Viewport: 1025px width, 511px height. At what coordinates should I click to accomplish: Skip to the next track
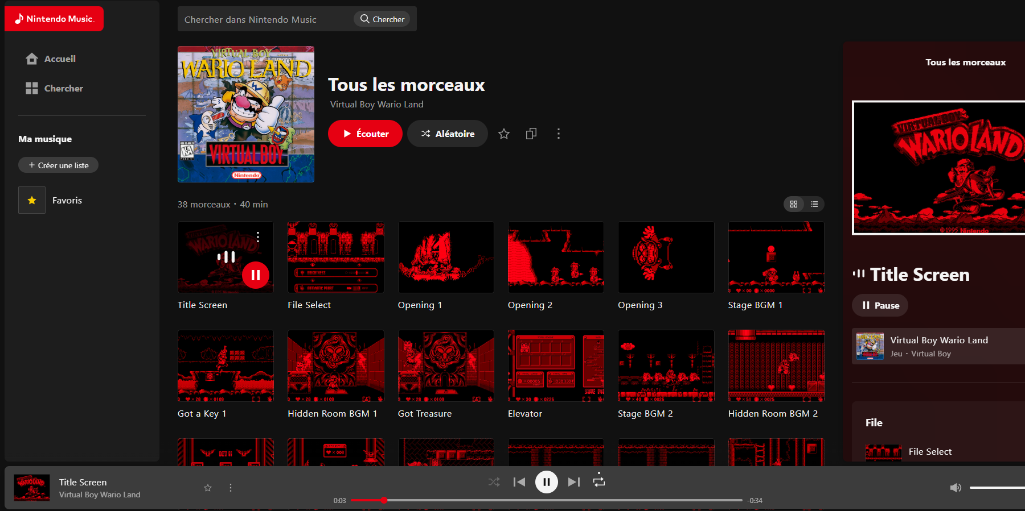[x=574, y=482]
